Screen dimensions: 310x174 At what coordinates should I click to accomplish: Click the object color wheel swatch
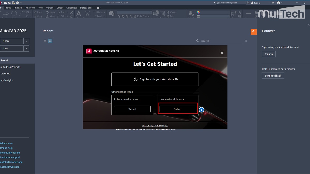198,12
